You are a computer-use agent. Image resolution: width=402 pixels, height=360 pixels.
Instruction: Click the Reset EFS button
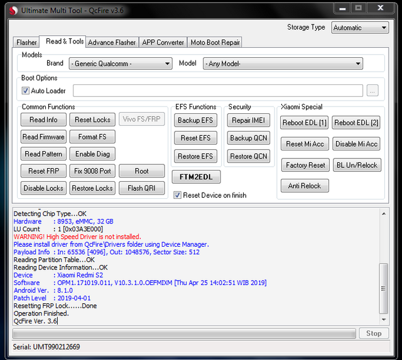coord(195,138)
